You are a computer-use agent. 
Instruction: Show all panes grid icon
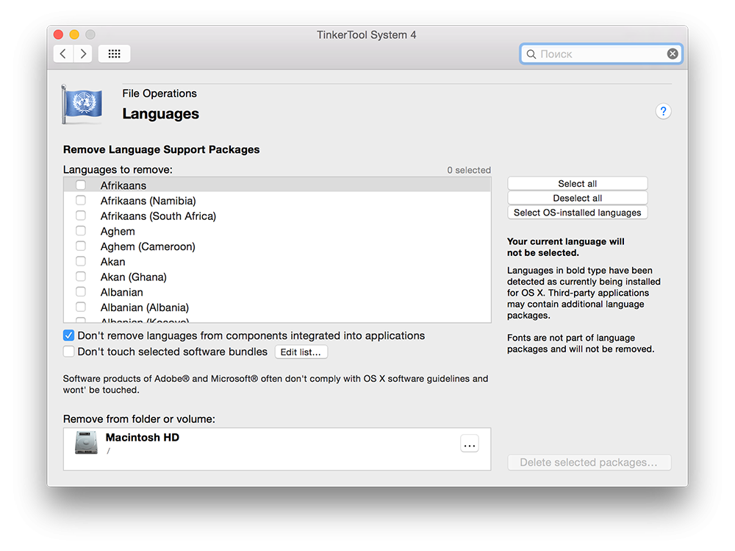(x=115, y=54)
